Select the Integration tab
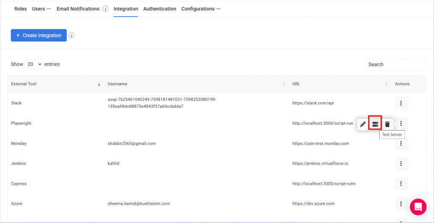Screen dimensions: 434x223 [125, 9]
